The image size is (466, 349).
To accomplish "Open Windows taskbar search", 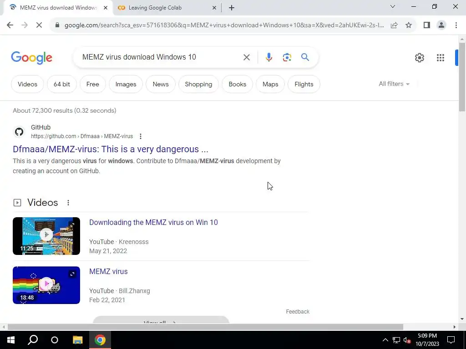I will (x=33, y=340).
